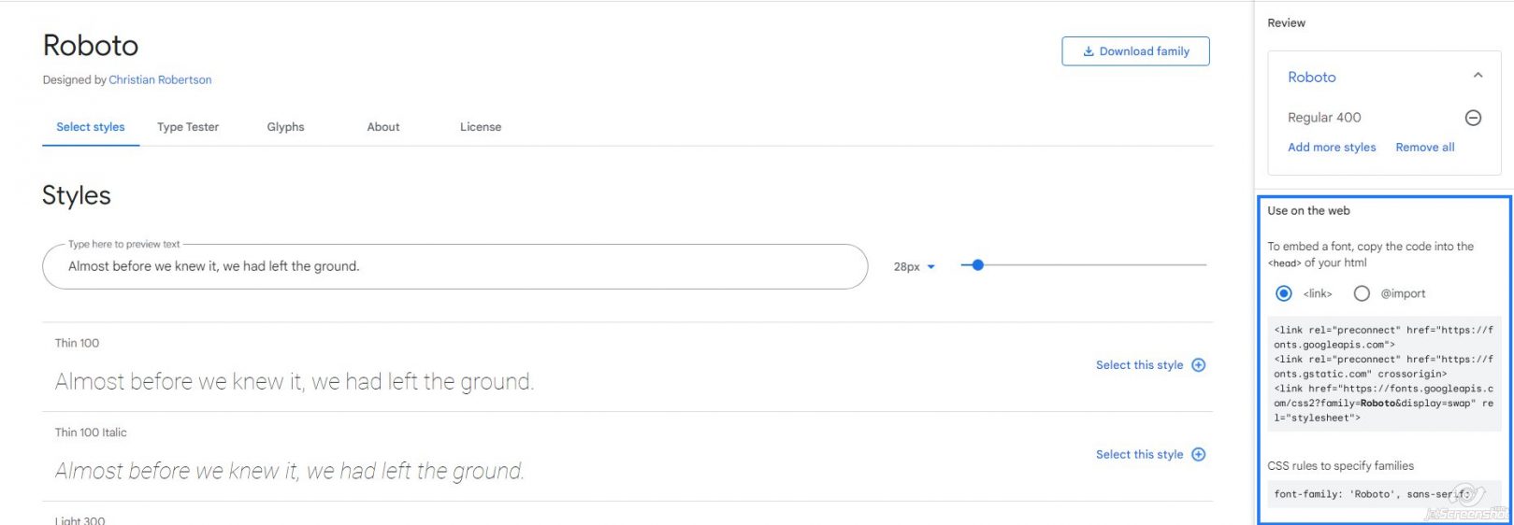Click the preview text input field

(x=454, y=266)
